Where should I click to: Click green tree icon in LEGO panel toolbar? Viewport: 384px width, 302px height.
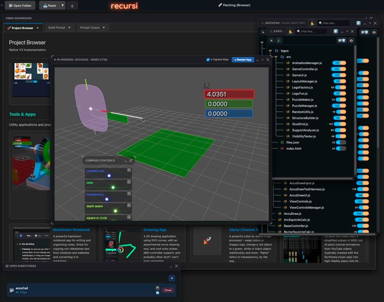click(279, 40)
